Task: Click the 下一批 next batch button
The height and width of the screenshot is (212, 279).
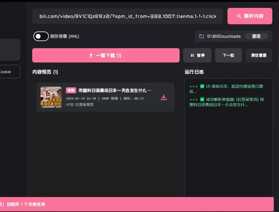Action: pyautogui.click(x=228, y=55)
